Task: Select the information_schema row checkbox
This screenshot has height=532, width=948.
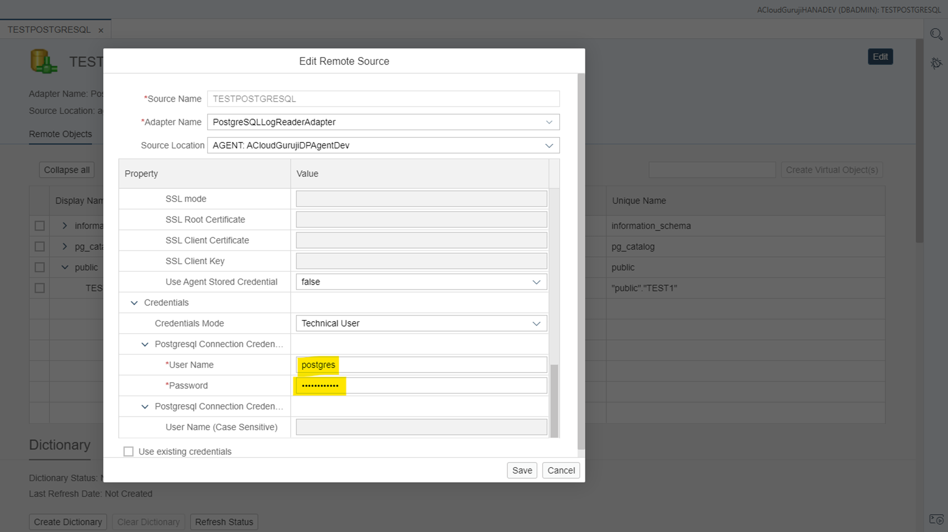Action: click(x=40, y=226)
